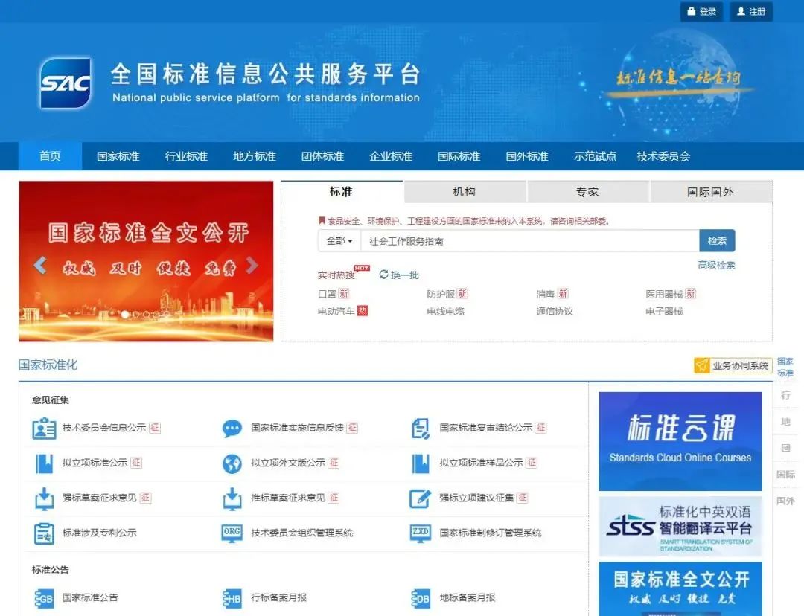Open the 全部 search scope dropdown
The width and height of the screenshot is (804, 616).
point(339,241)
